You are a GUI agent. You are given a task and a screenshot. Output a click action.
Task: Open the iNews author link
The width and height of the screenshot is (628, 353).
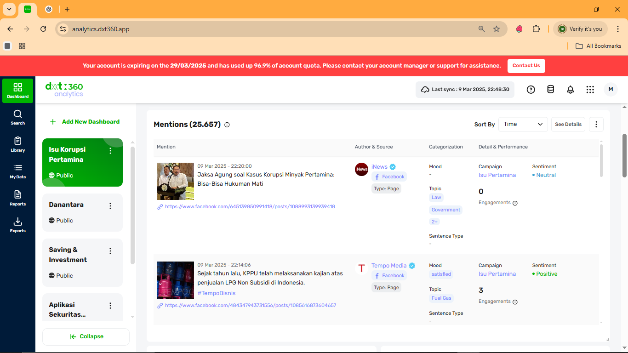(379, 167)
